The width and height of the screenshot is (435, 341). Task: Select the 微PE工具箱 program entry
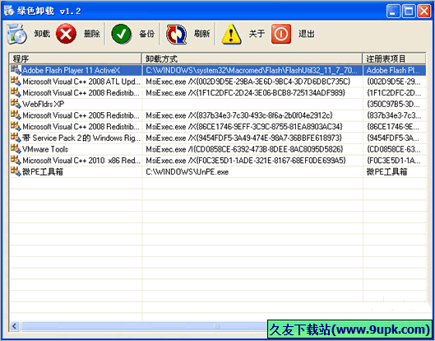(43, 172)
